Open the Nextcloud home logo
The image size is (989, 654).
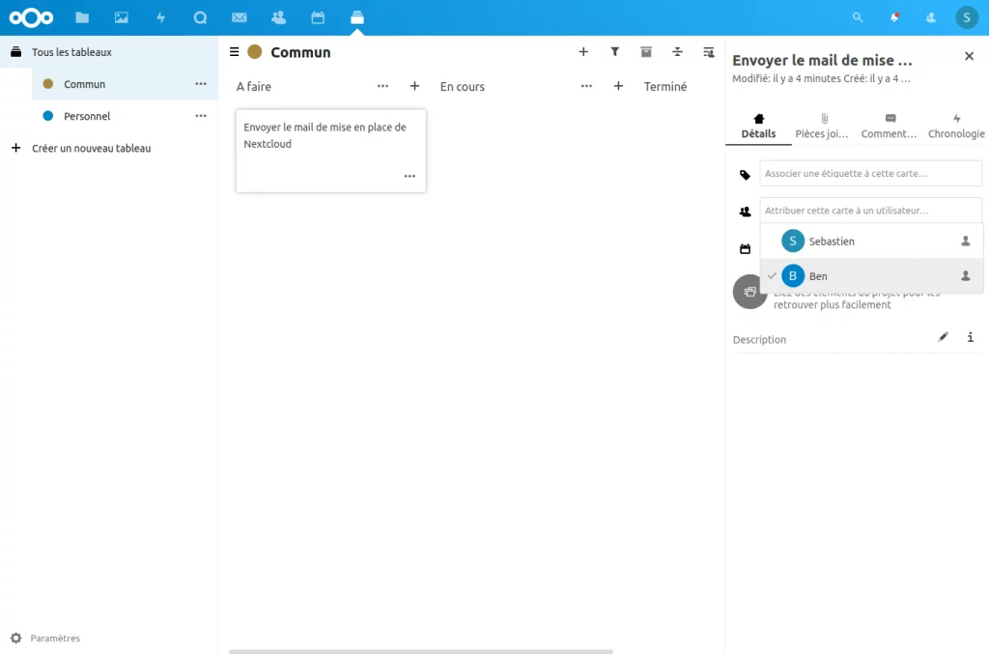coord(31,17)
